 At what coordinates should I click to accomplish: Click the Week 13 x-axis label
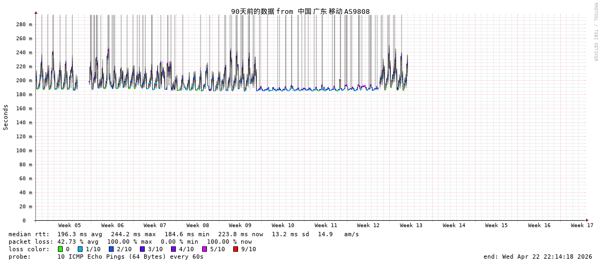pyautogui.click(x=411, y=226)
